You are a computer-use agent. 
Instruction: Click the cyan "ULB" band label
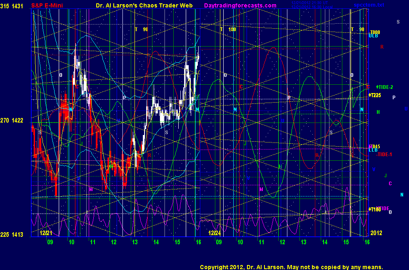click(373, 36)
